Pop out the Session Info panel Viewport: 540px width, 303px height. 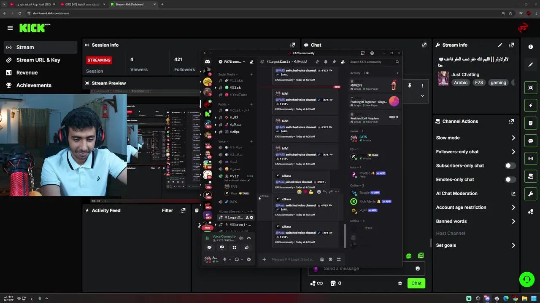coord(293,45)
